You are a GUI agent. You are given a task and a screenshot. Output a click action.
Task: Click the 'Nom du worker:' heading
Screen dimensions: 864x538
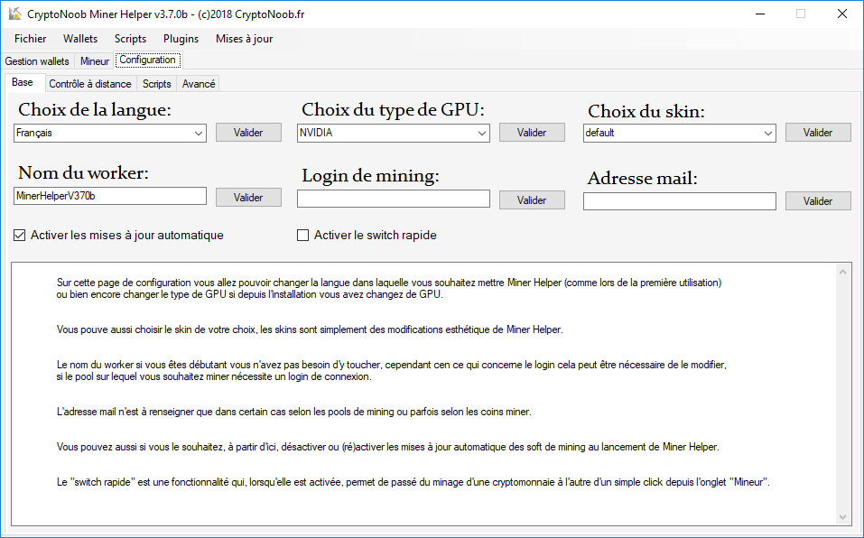click(83, 173)
